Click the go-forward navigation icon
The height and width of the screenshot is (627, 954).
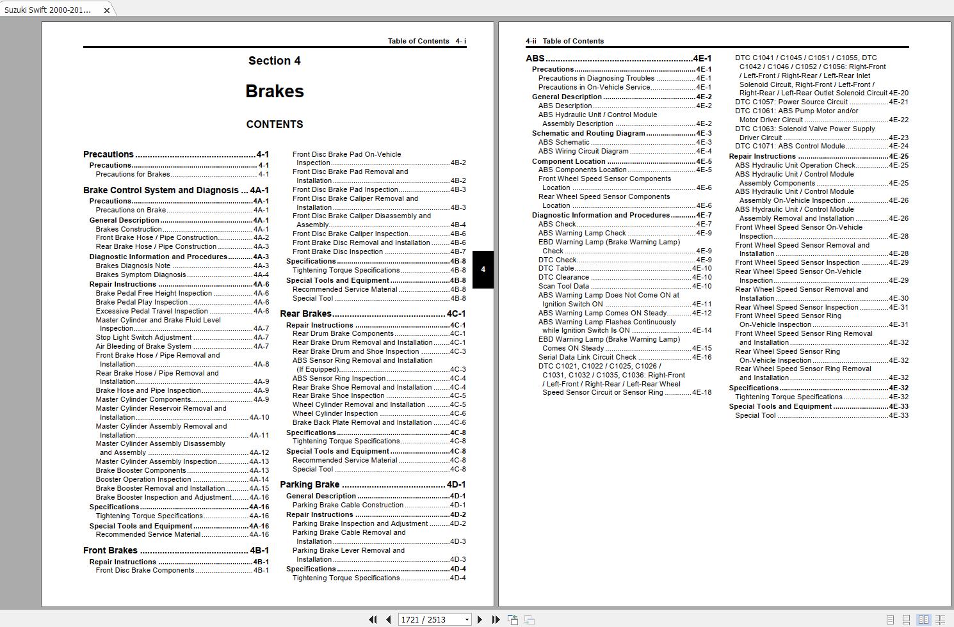point(529,619)
